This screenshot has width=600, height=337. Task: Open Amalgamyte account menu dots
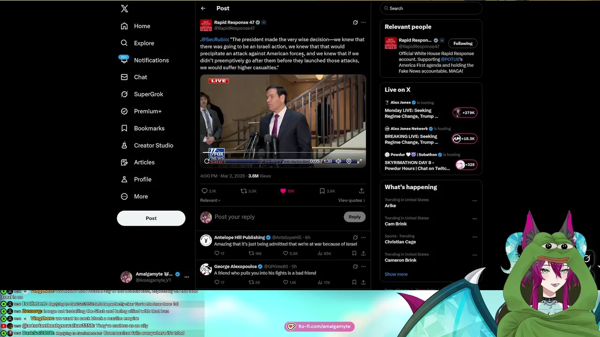tap(187, 277)
